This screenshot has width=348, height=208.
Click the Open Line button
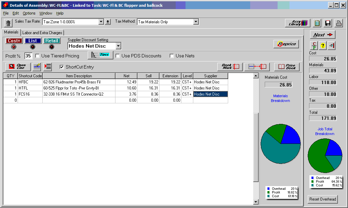18,67
